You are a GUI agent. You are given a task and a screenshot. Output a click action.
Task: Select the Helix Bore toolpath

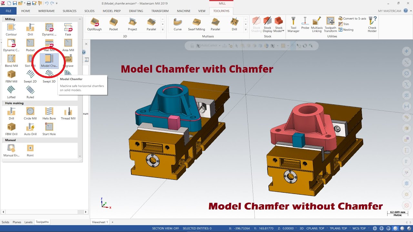coord(49,114)
